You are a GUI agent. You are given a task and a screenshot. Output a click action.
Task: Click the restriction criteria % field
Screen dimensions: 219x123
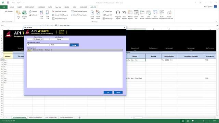point(38,45)
